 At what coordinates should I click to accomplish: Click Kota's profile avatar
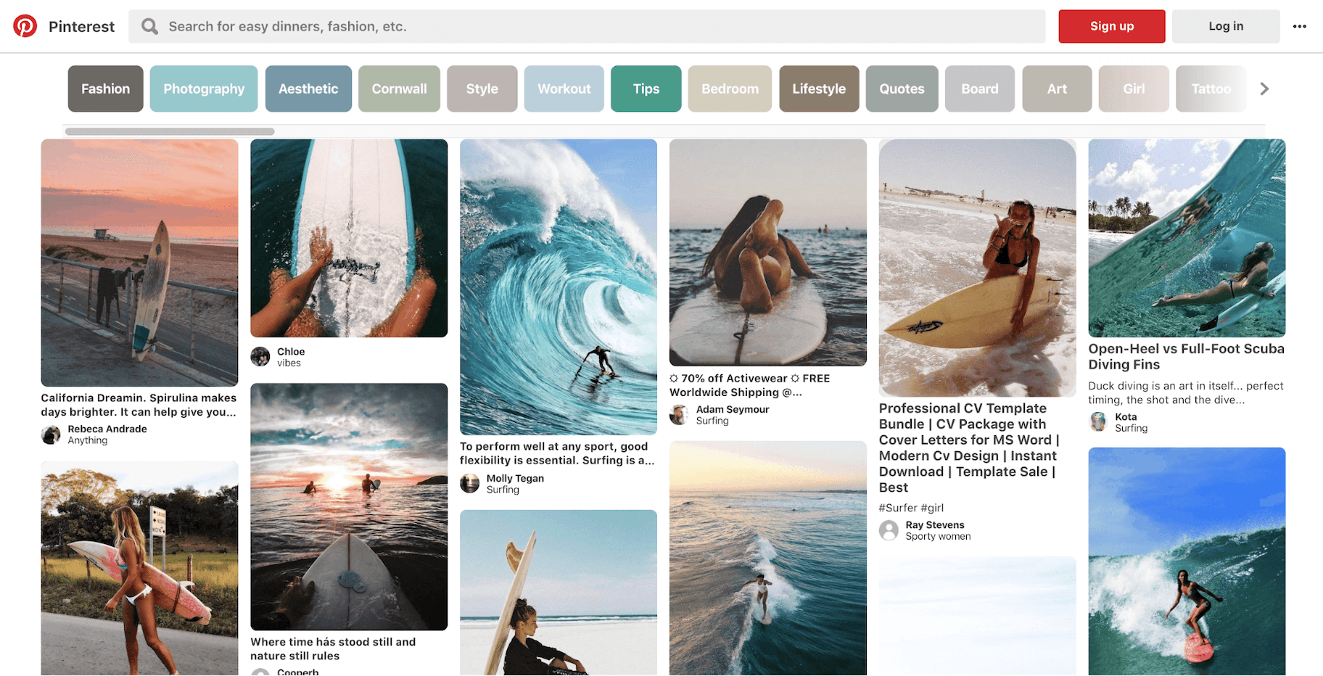[x=1098, y=422]
